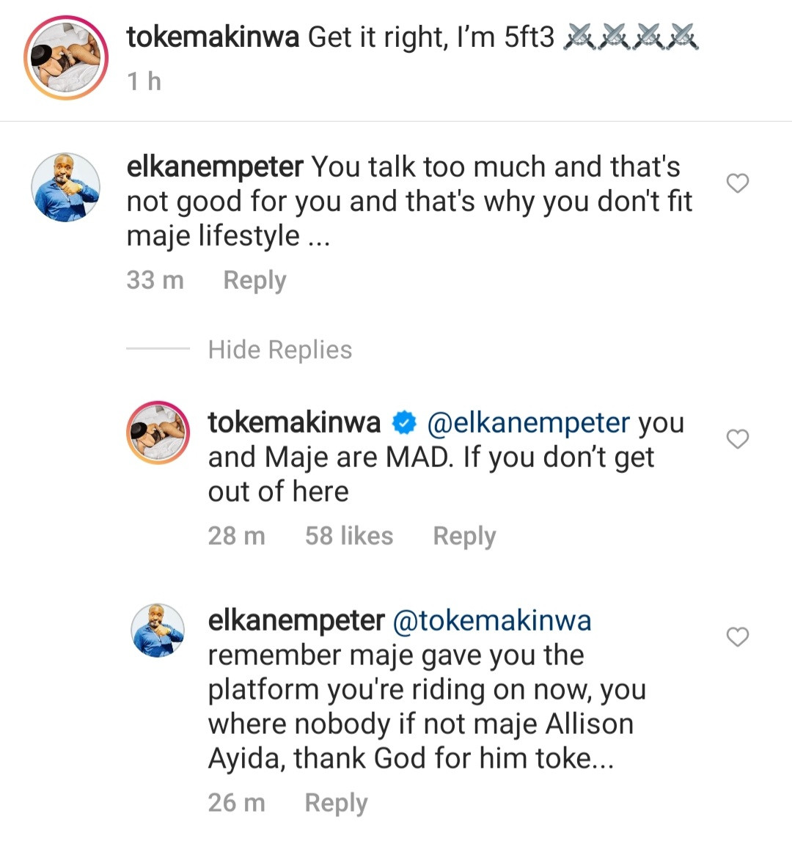Reply to the 26 m comment
The width and height of the screenshot is (792, 841).
pyautogui.click(x=336, y=803)
